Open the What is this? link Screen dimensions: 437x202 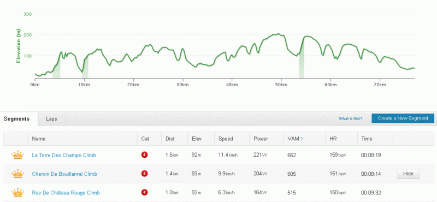pyautogui.click(x=350, y=118)
